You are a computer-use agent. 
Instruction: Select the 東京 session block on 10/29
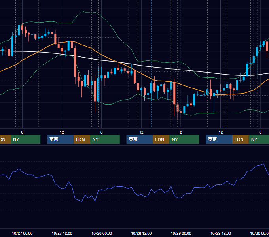[x=219, y=139]
